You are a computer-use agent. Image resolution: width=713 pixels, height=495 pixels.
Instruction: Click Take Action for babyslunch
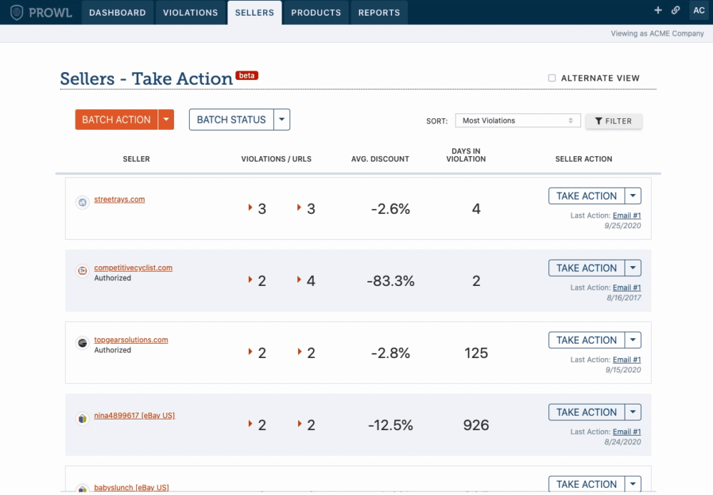point(587,484)
